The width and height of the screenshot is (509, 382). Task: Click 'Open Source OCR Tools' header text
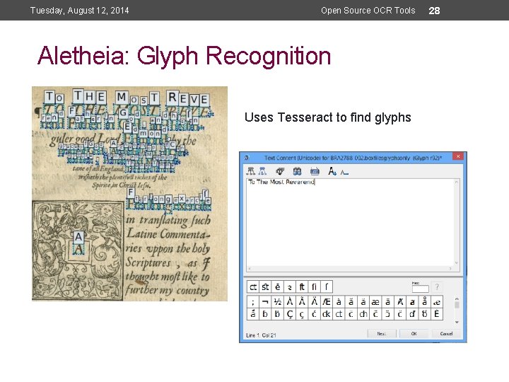tap(368, 11)
